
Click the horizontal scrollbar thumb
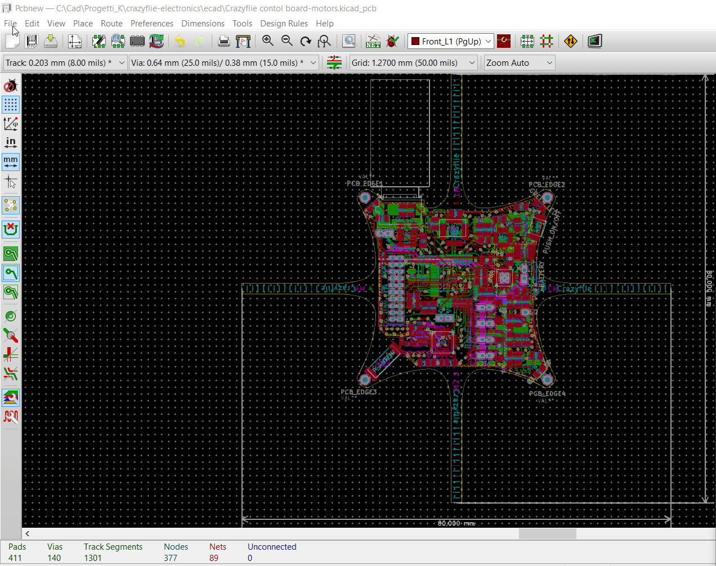pos(547,533)
